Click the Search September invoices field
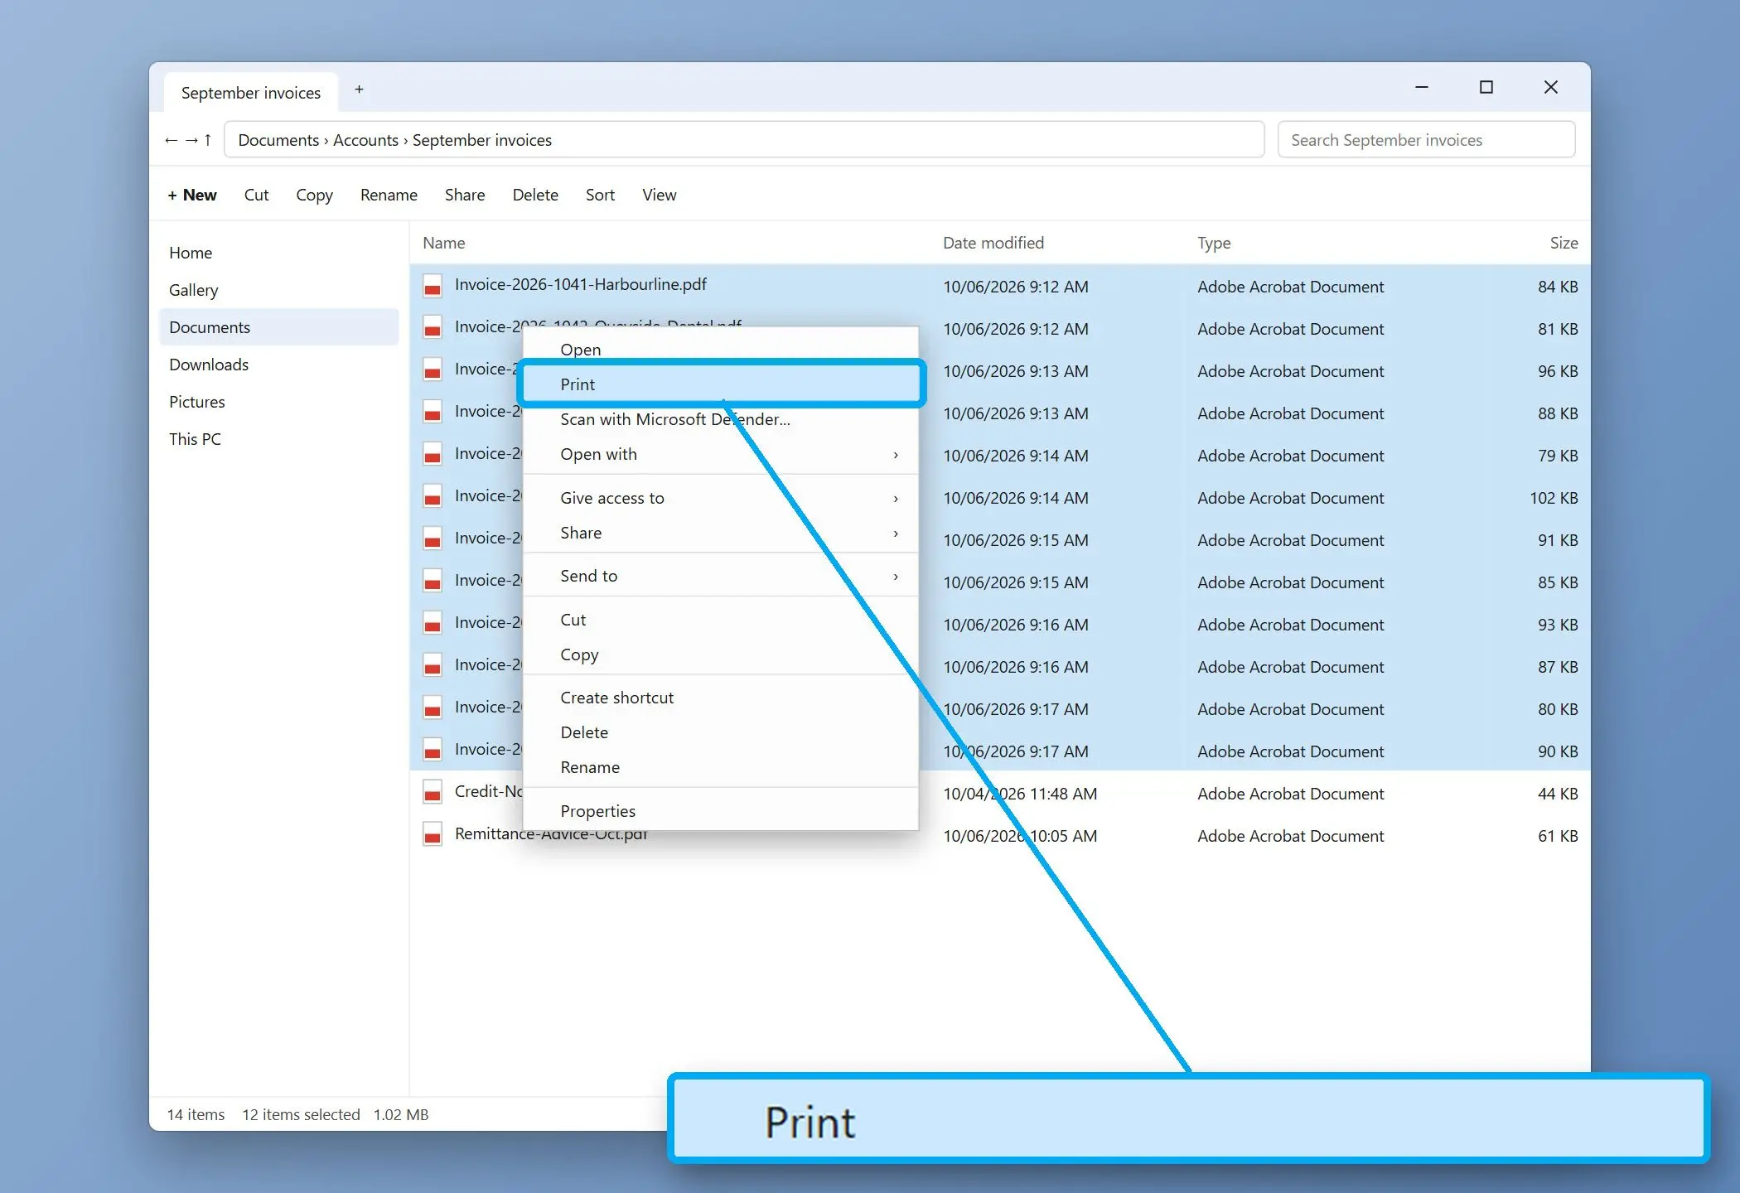1740x1193 pixels. pos(1426,140)
